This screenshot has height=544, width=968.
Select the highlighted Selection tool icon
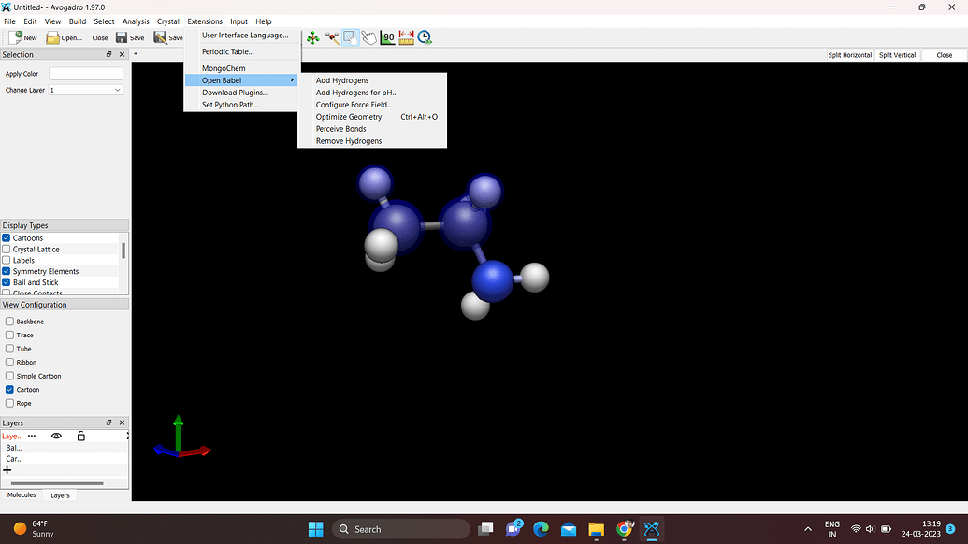click(x=350, y=37)
